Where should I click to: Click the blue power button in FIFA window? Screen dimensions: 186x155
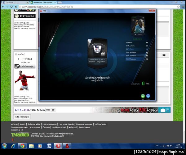coord(148,96)
